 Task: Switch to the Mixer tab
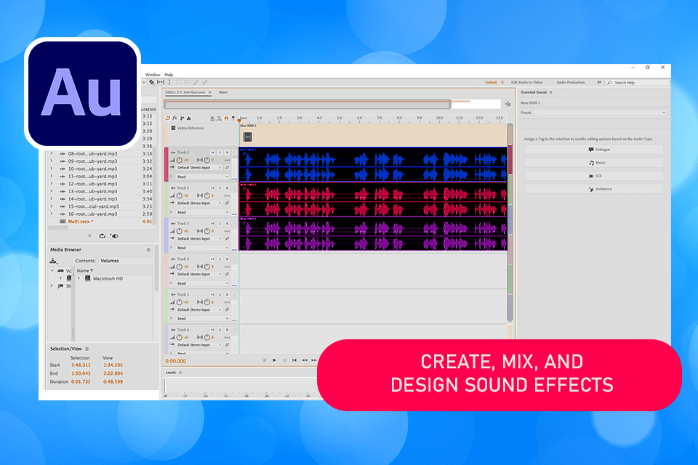tap(223, 92)
